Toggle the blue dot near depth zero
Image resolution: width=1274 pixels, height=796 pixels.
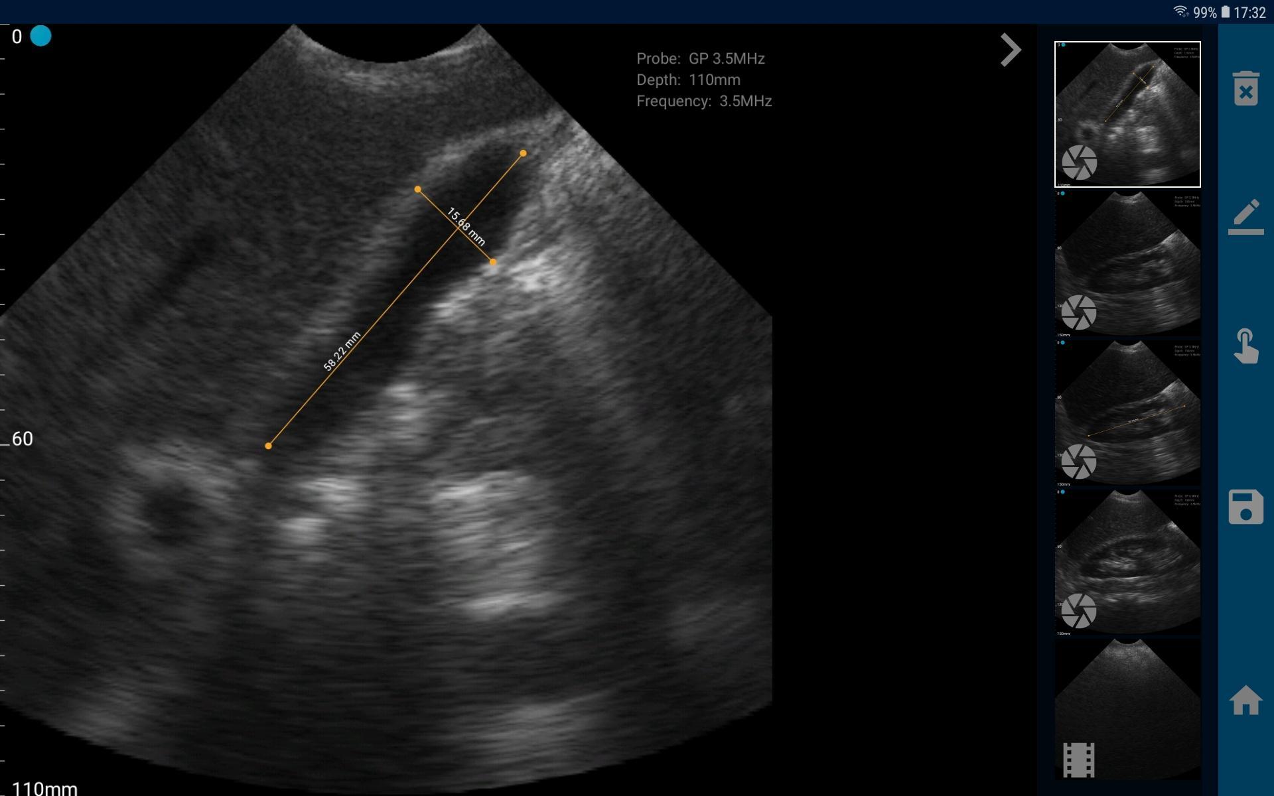pos(40,36)
